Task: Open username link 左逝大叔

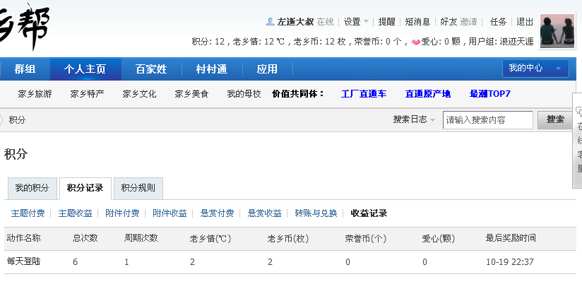Action: (x=295, y=22)
